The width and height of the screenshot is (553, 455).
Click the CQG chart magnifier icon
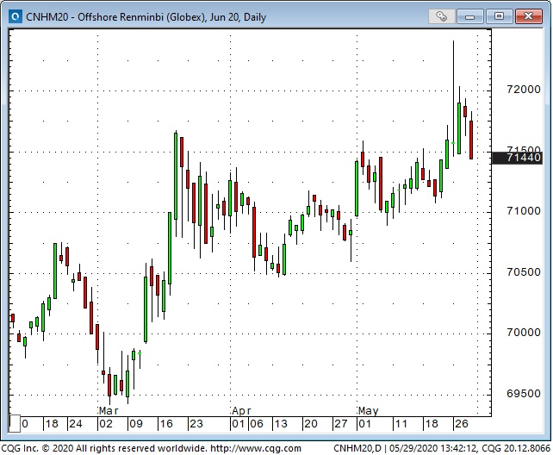tap(16, 16)
